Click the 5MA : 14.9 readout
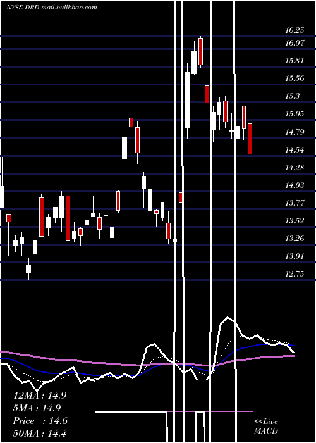Viewport: 316px width, 443px height. [x=37, y=408]
